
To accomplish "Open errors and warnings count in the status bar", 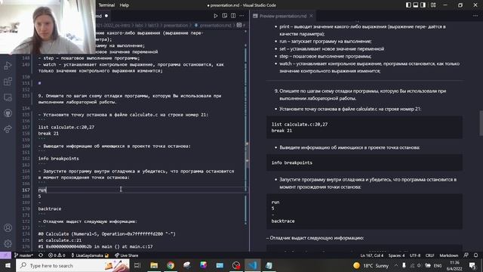I will click(x=57, y=255).
